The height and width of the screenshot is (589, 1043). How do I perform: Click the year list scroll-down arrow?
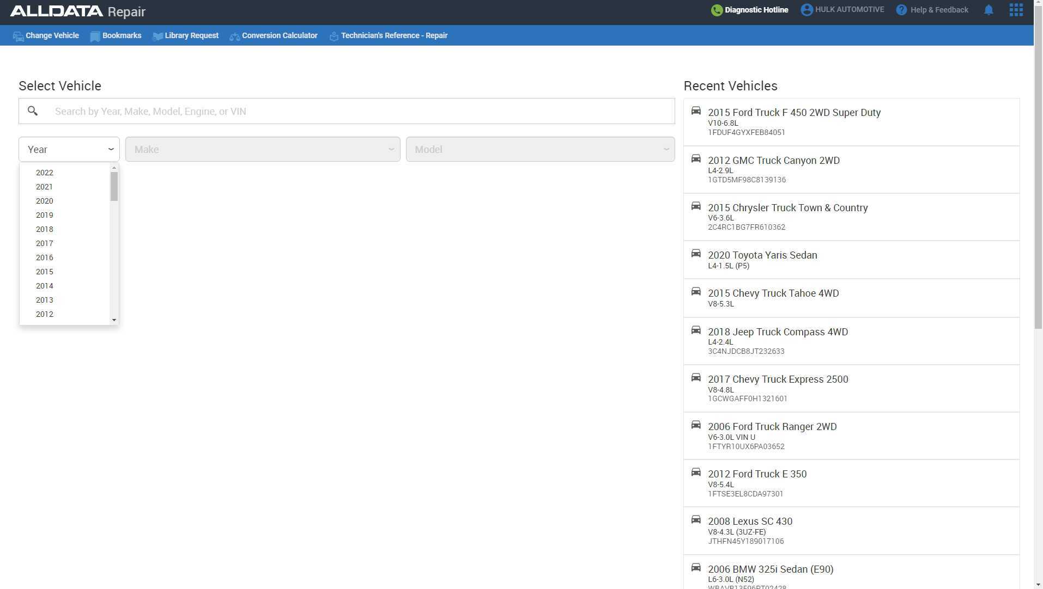(x=114, y=320)
